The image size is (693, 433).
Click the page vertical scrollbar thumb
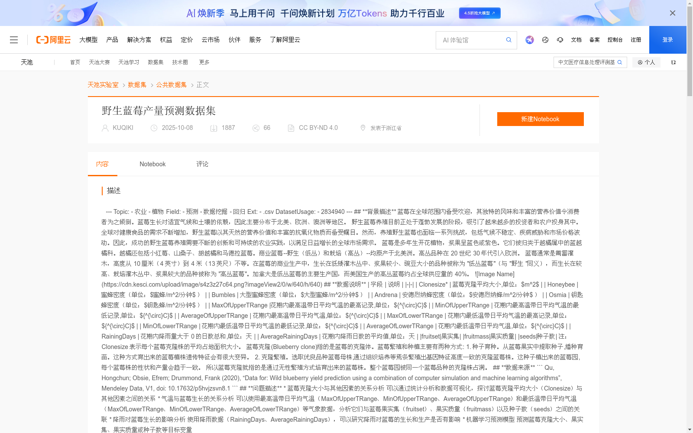click(690, 51)
